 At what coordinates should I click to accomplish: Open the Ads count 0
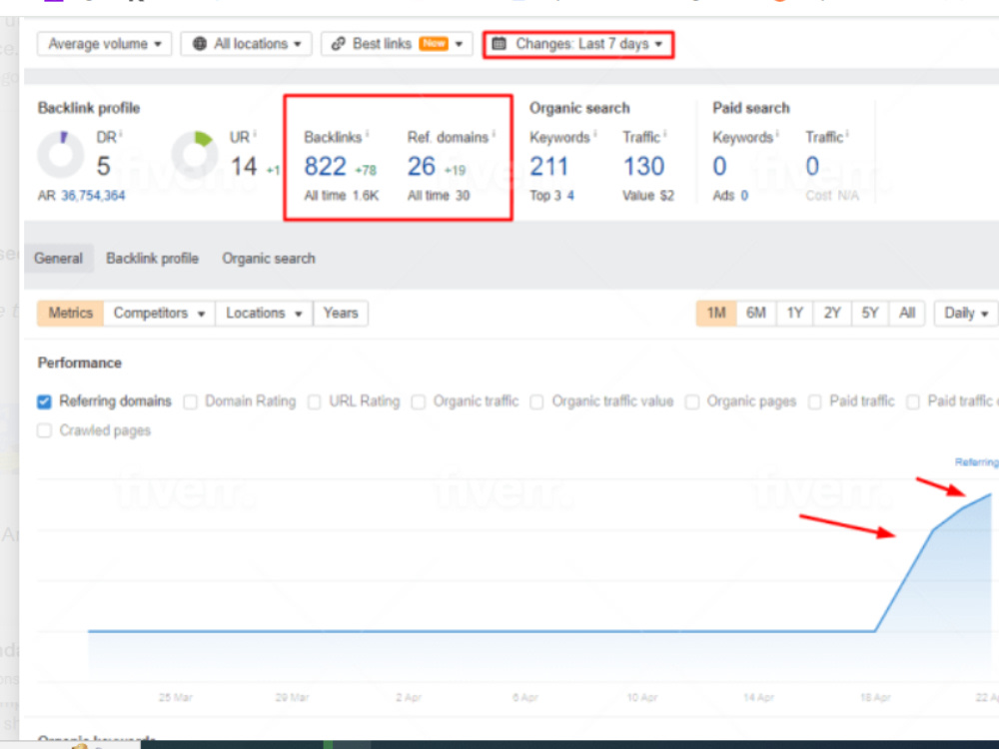click(x=744, y=196)
